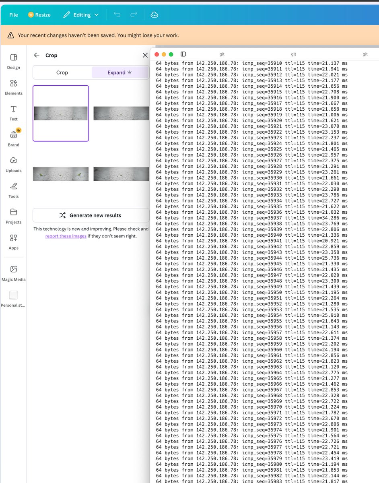Image resolution: width=379 pixels, height=483 pixels.
Task: Click the unsaved changes warning message text
Action: coord(98,35)
